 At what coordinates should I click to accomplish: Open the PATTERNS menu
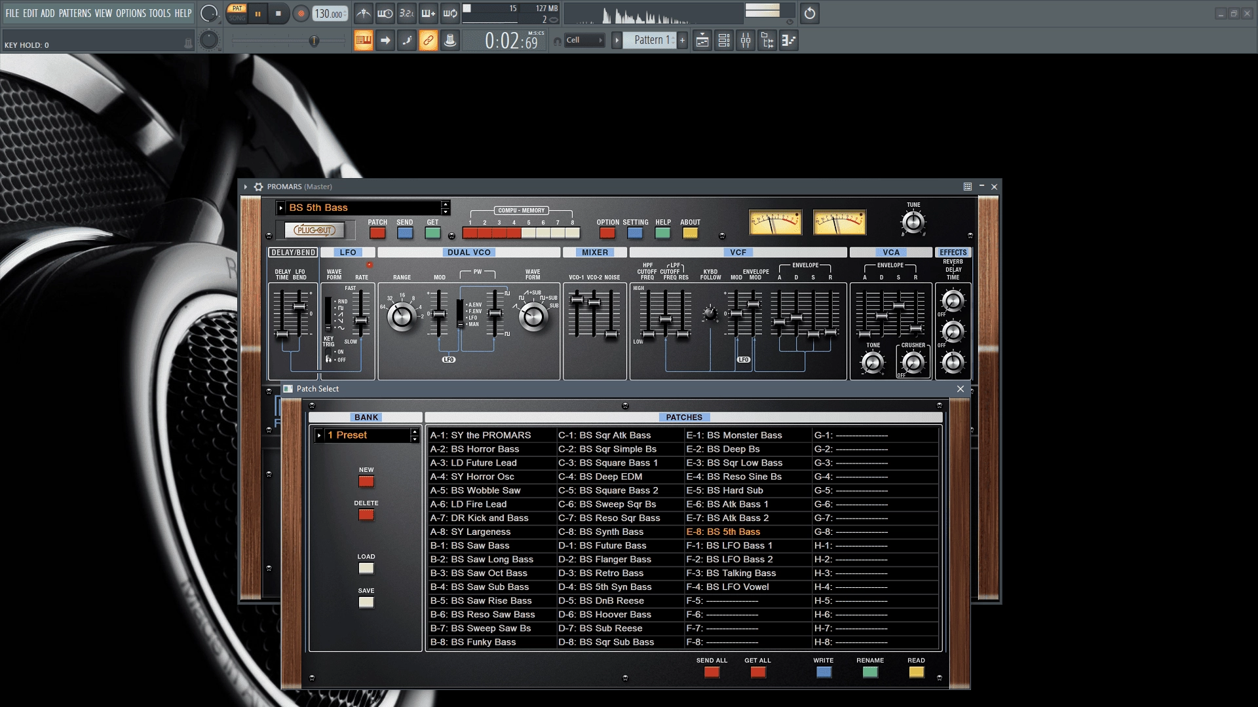75,13
